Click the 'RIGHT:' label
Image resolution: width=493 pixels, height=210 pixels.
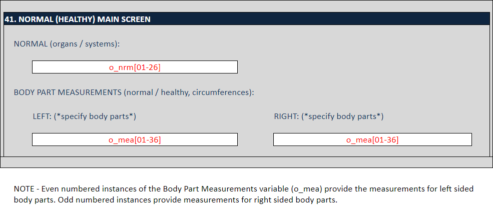286,116
